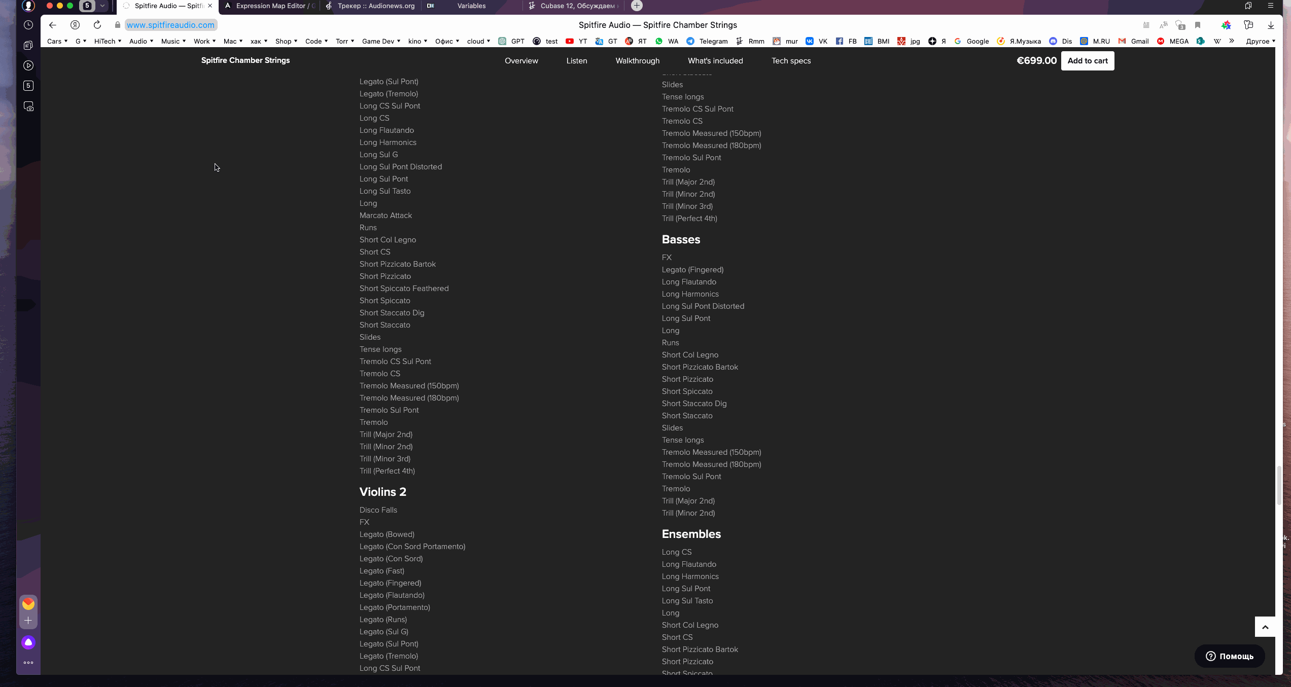The image size is (1291, 687).
Task: Click the Add to cart button
Action: (x=1088, y=61)
